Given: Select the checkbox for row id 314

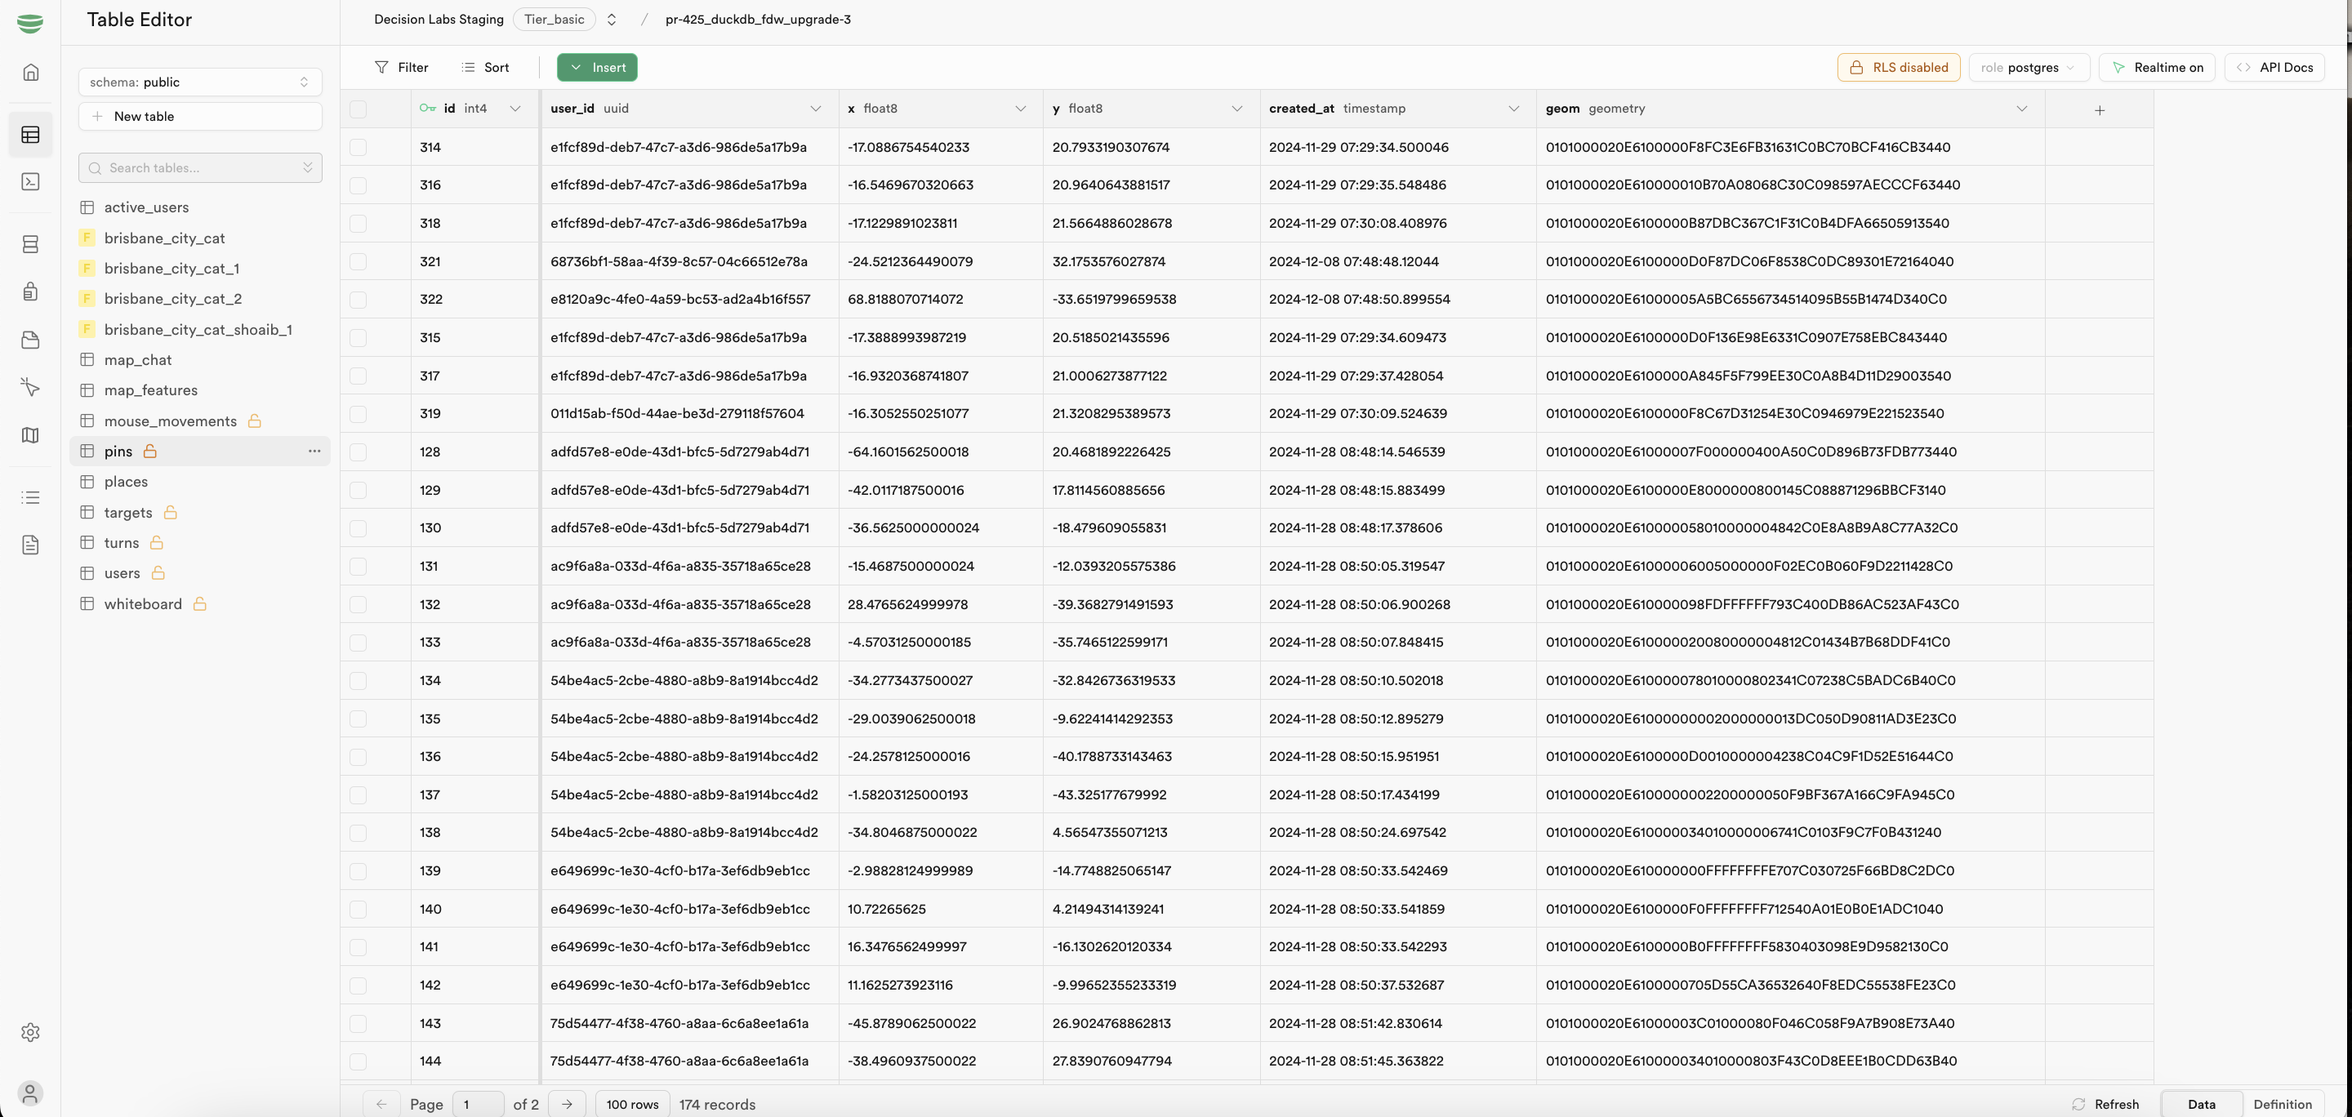Looking at the screenshot, I should click(x=358, y=146).
